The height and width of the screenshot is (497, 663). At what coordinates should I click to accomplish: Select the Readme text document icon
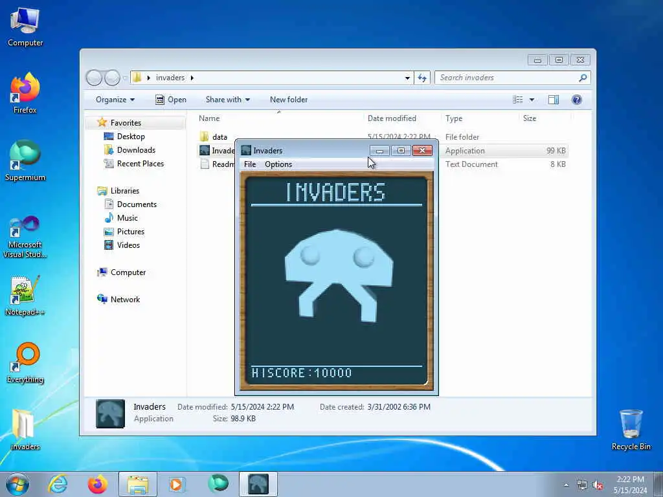tap(205, 164)
